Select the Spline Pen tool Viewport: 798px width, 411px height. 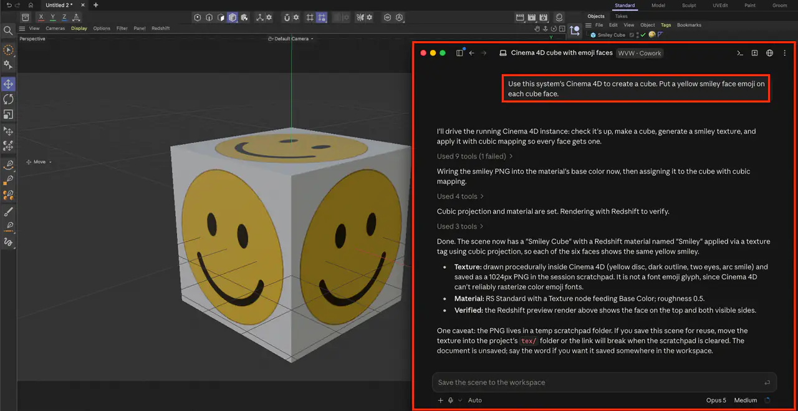8,165
